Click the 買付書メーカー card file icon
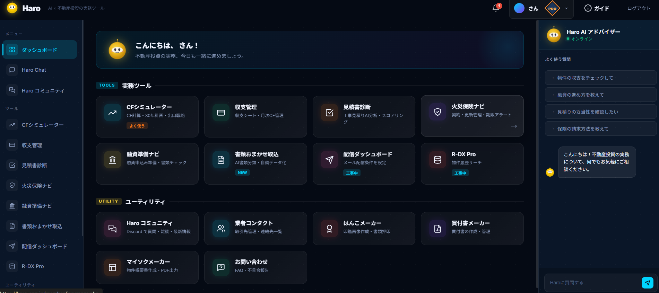 (437, 229)
